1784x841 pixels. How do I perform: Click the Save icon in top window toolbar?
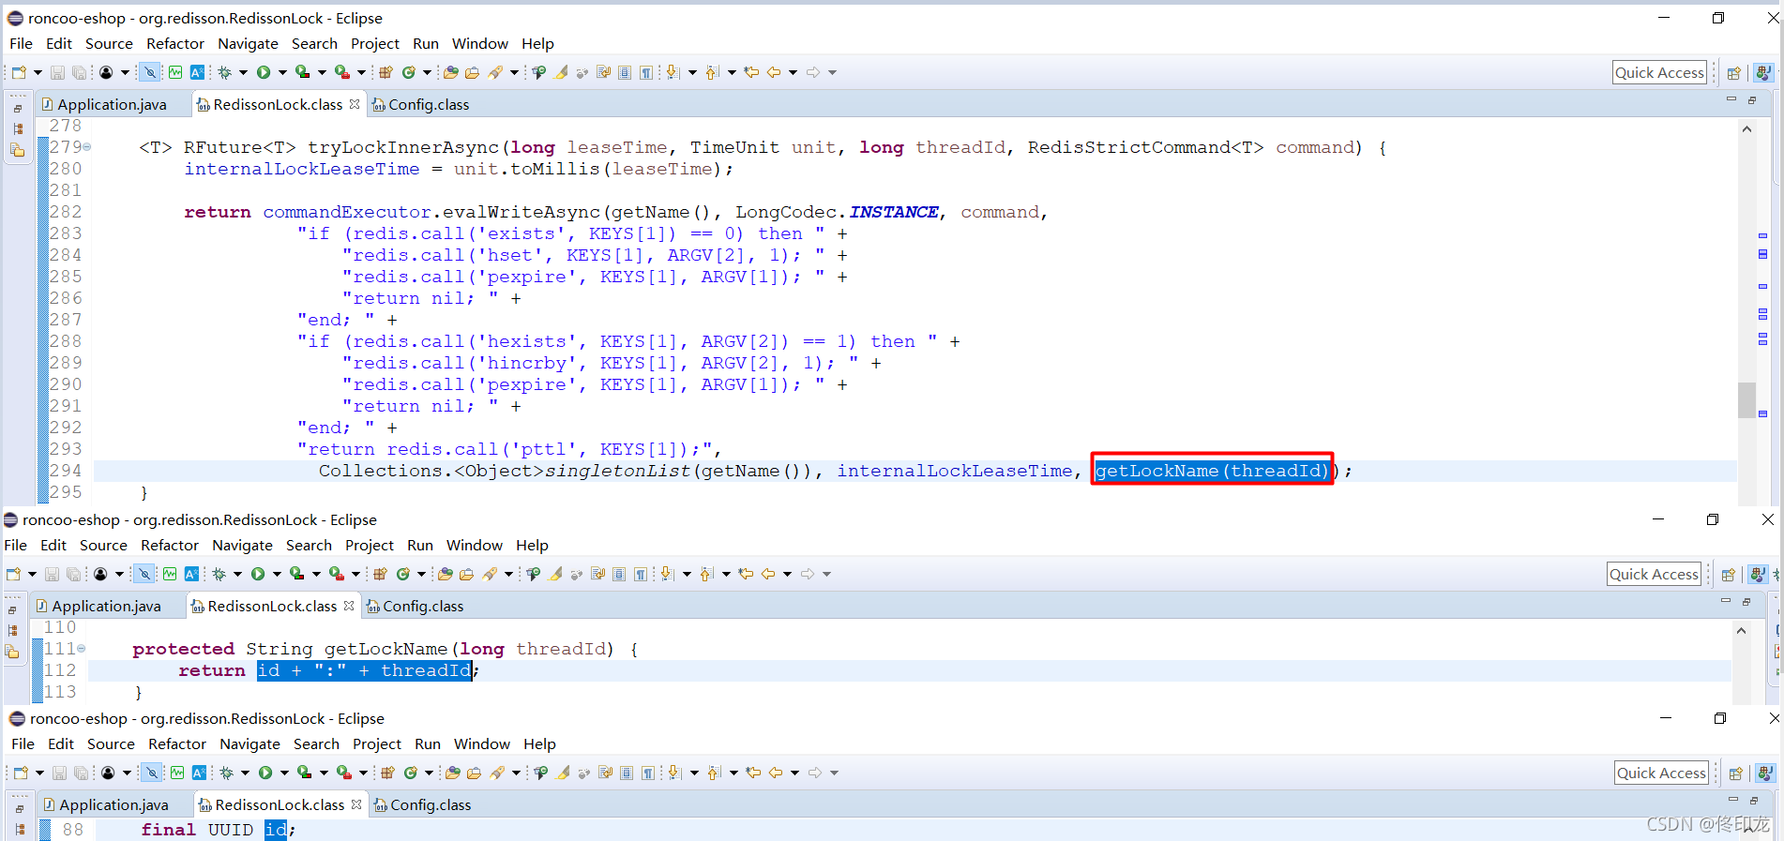[x=57, y=72]
